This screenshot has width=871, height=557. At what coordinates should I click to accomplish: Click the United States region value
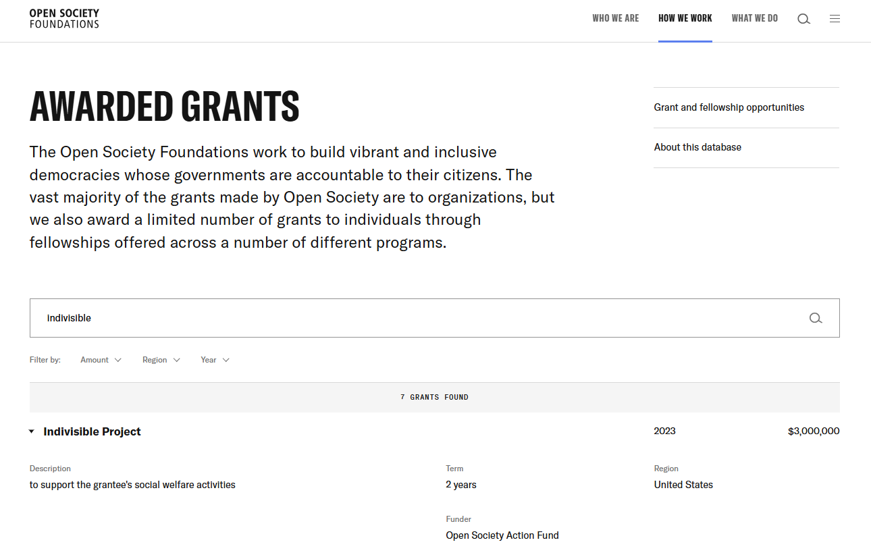(x=683, y=485)
